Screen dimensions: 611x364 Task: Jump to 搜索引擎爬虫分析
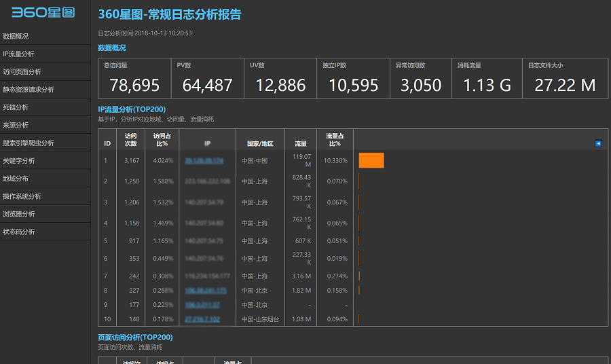click(29, 143)
